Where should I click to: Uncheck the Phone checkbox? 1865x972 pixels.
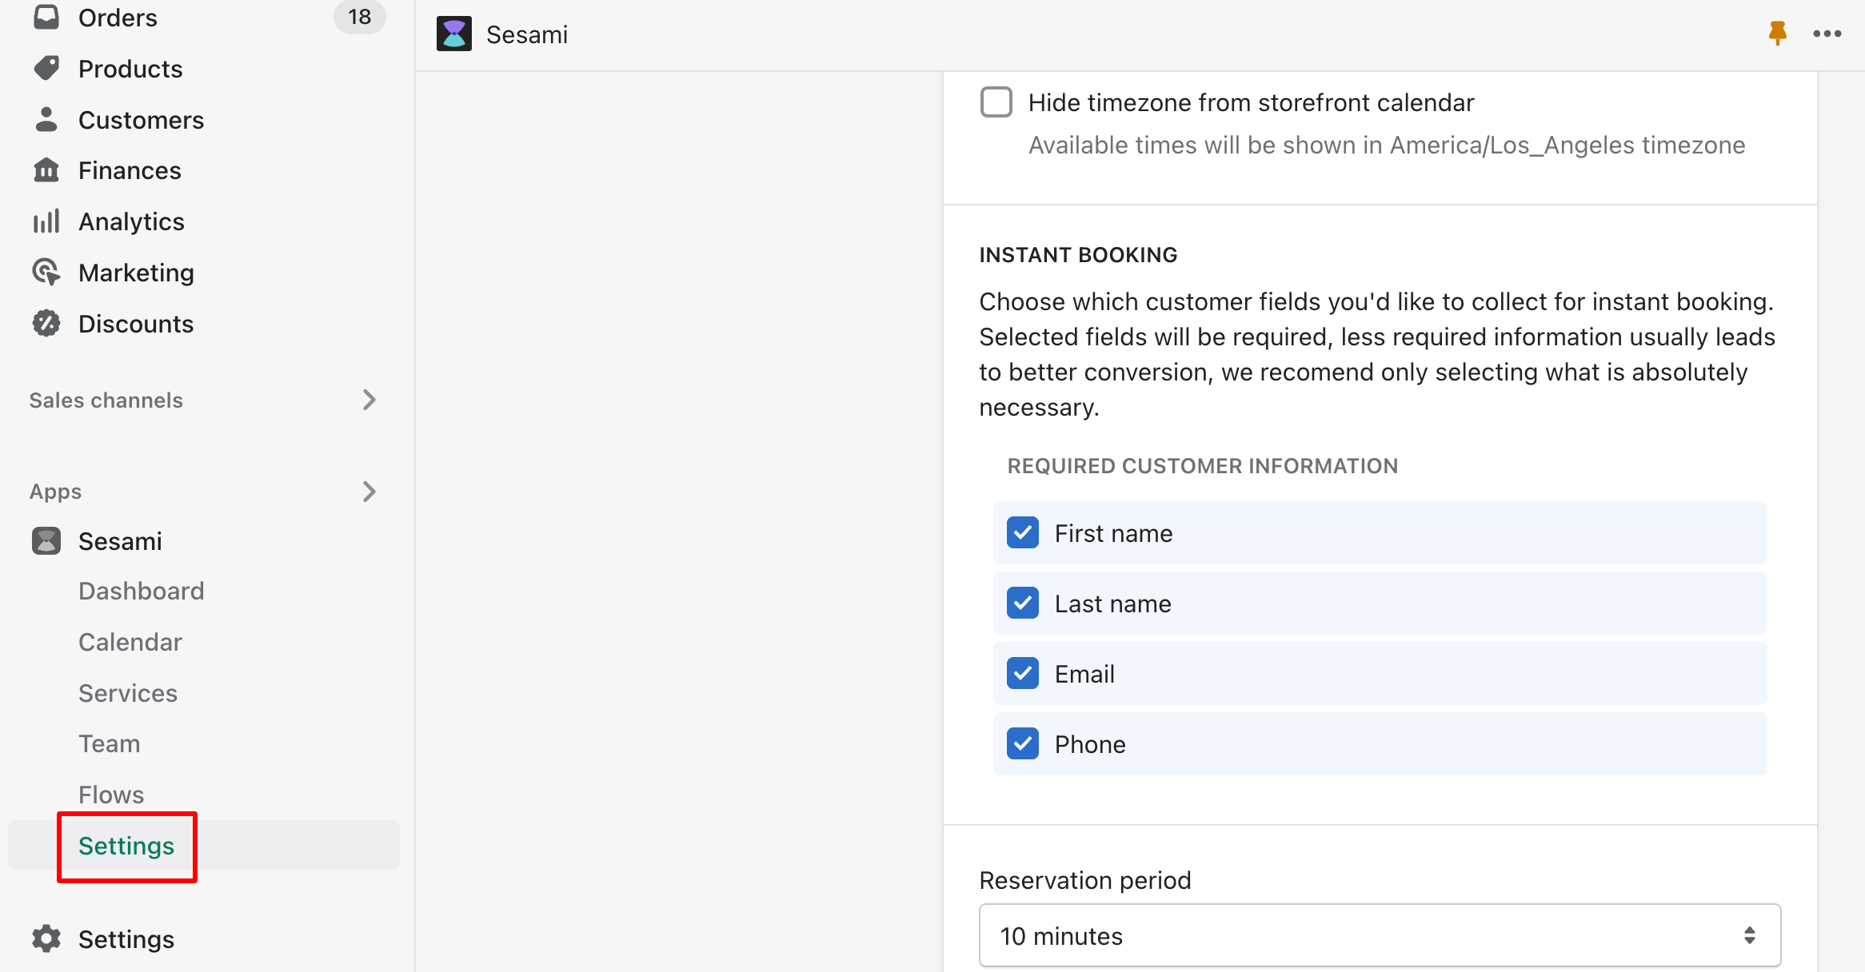coord(1023,744)
